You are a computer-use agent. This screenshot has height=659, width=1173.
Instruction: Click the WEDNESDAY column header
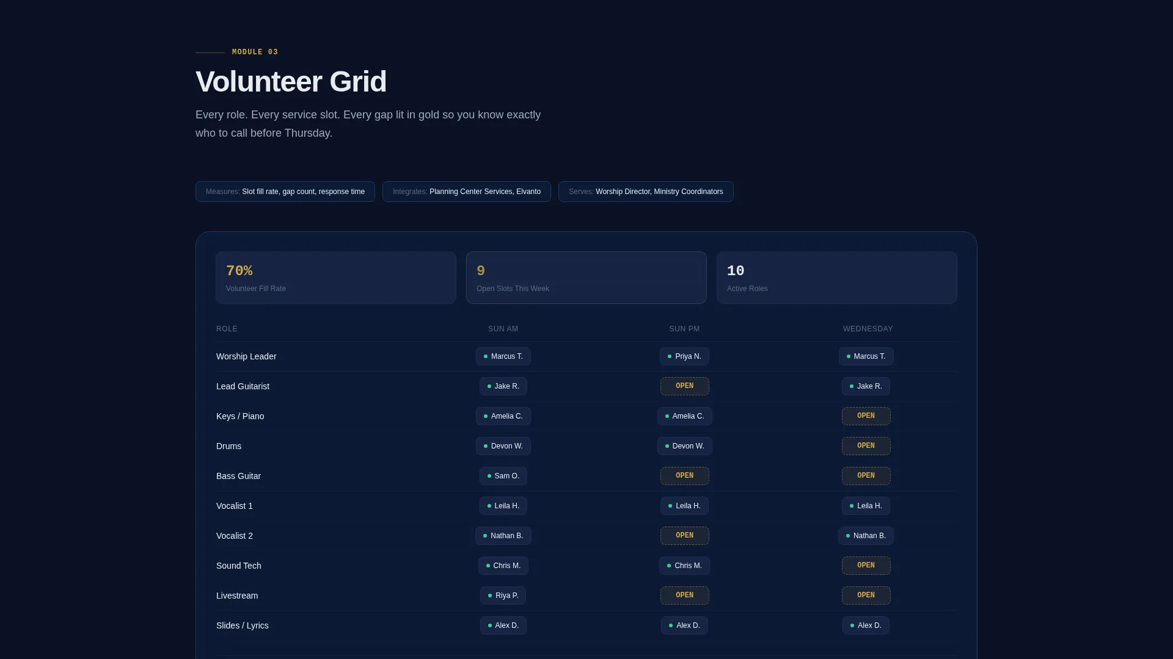coord(868,329)
